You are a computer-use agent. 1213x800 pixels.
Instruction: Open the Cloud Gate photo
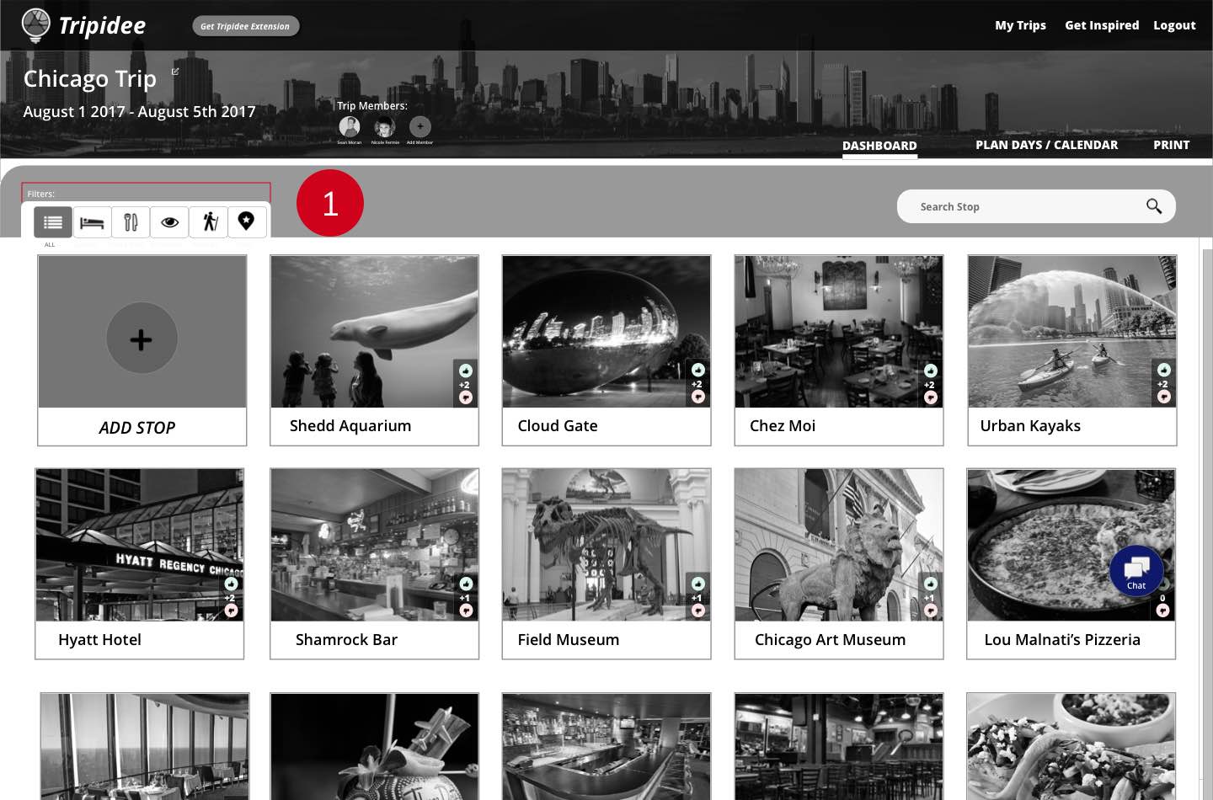(606, 332)
